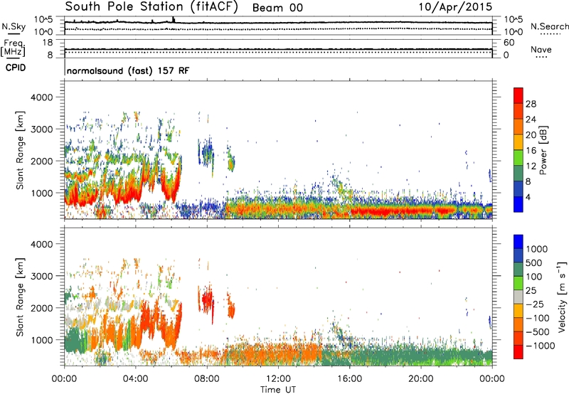Click the '16' tick on the power colorbar
Screen dimensions: 569x394
click(531, 150)
